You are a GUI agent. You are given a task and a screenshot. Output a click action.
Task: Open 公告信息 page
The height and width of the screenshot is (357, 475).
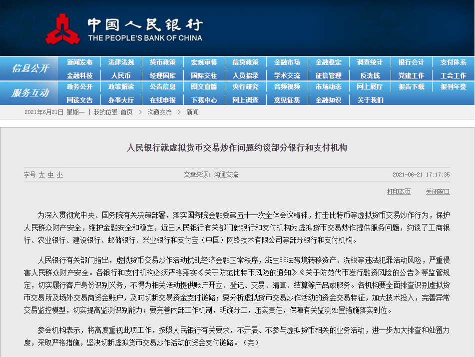click(x=162, y=86)
